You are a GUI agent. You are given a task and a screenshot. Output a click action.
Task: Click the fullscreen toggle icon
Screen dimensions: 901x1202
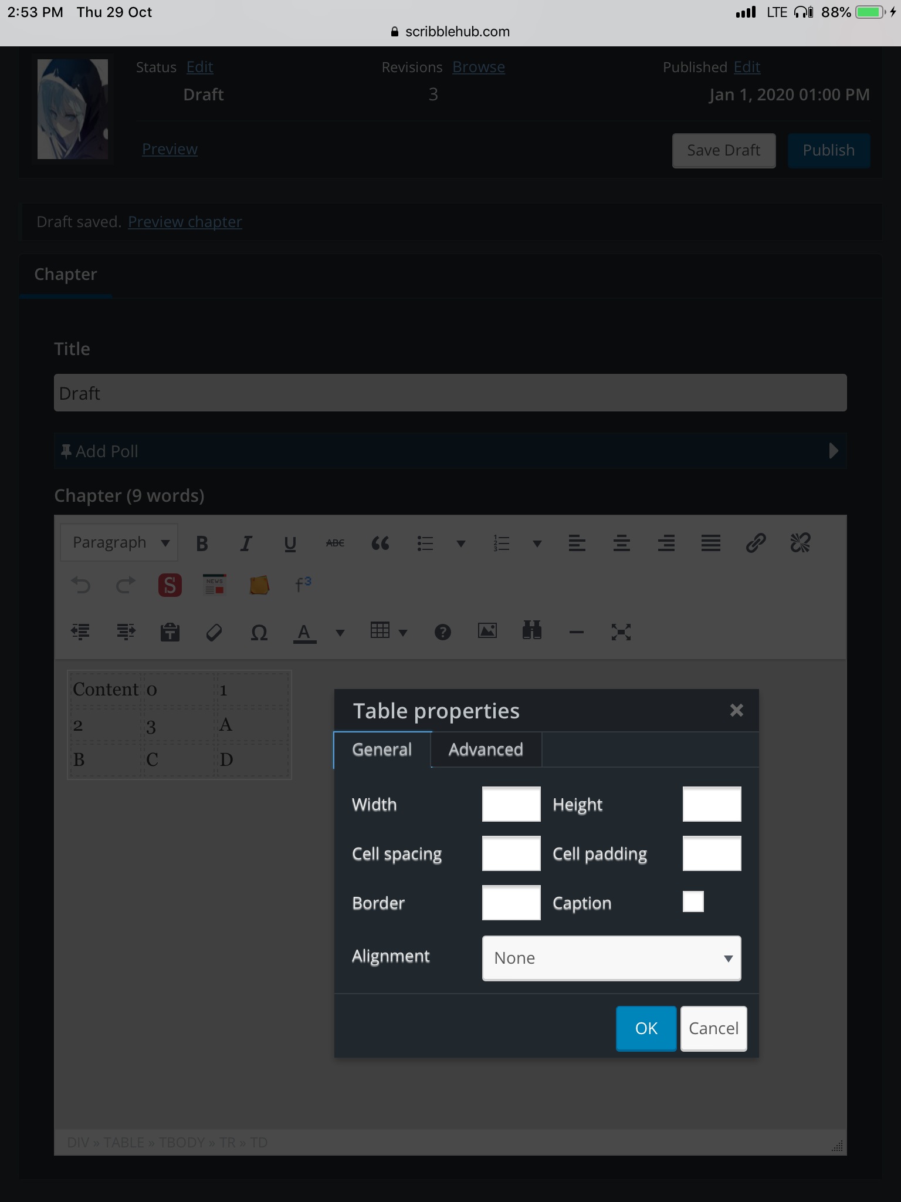click(x=621, y=632)
